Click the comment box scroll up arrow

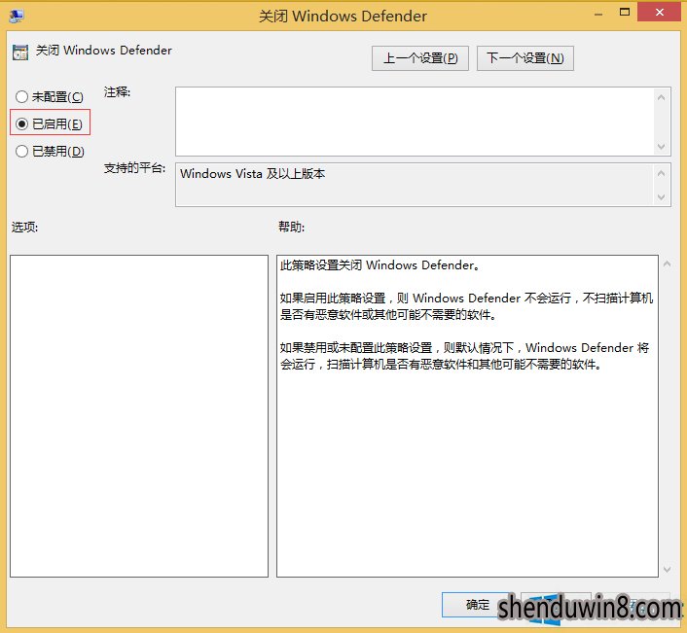click(661, 97)
